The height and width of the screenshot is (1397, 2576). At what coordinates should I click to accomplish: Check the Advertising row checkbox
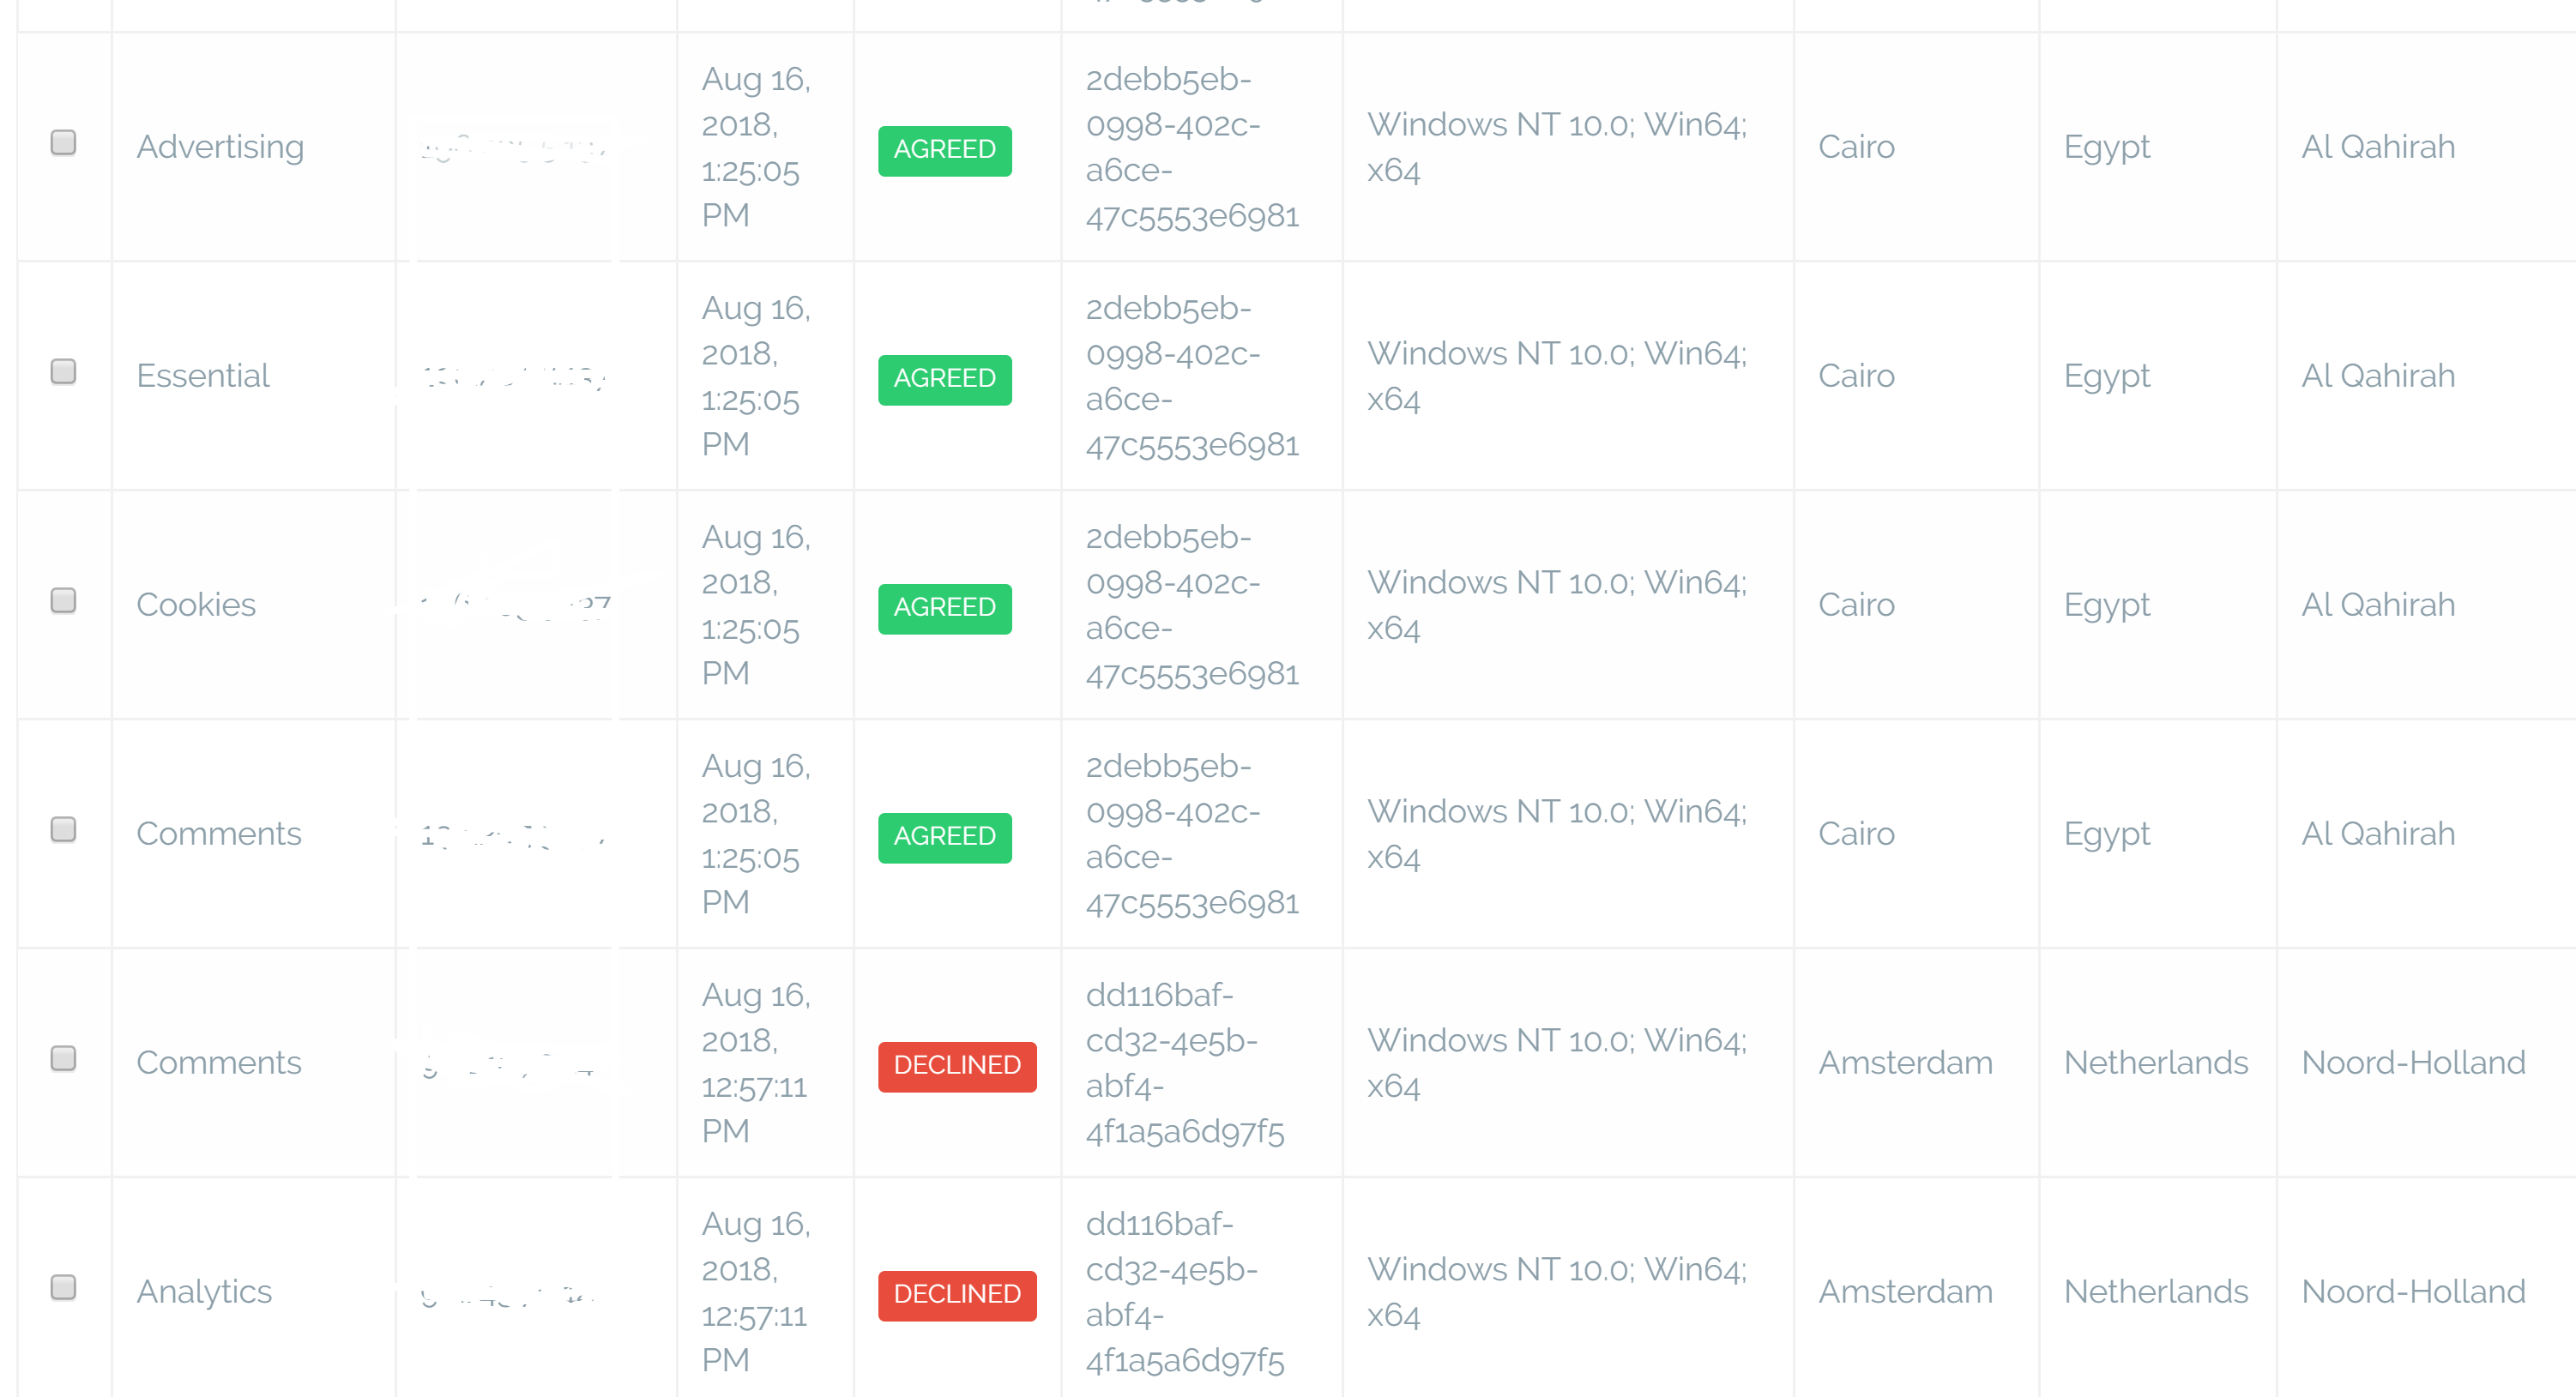[63, 142]
